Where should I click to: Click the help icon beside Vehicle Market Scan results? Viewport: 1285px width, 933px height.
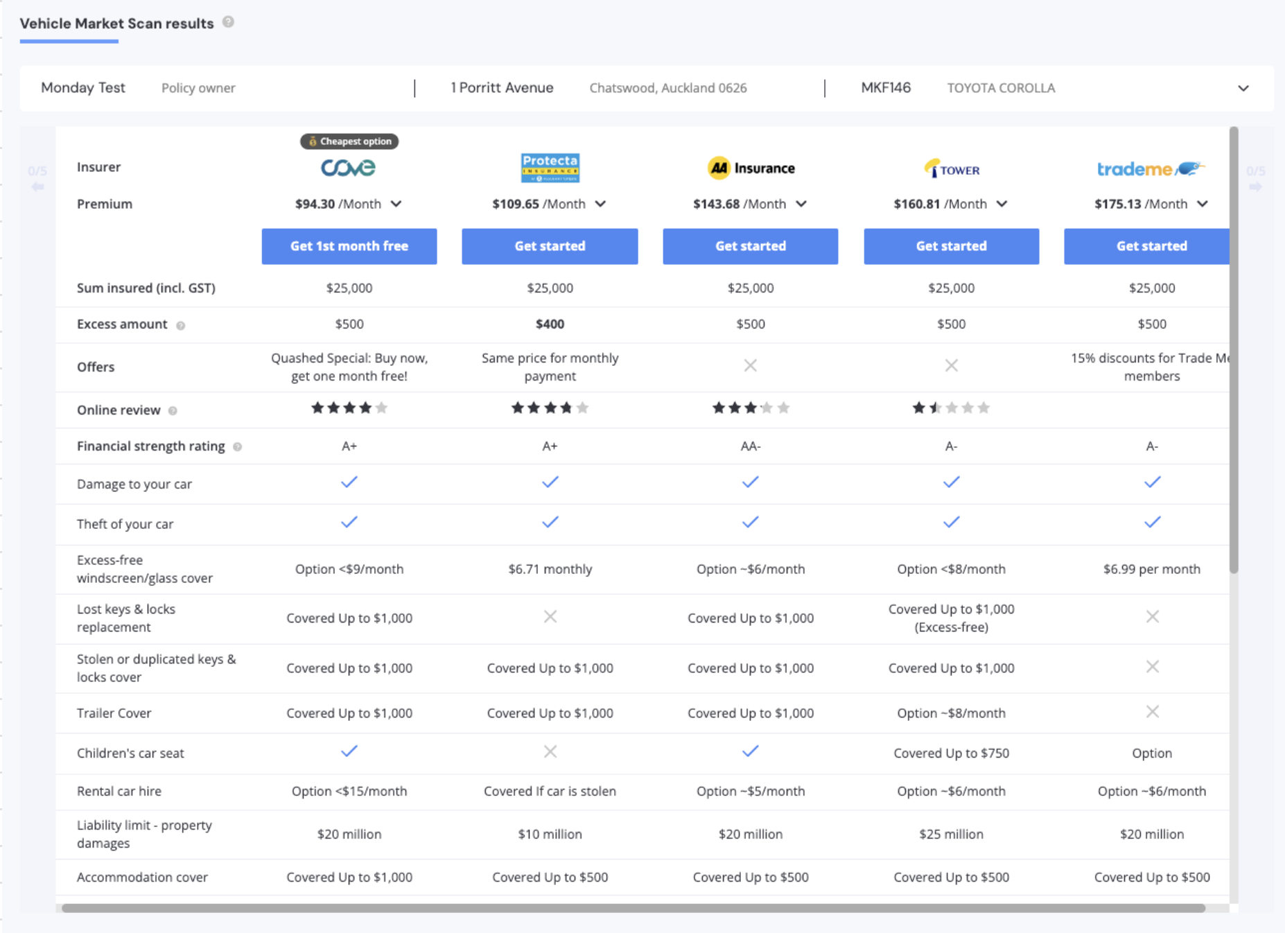coord(228,22)
